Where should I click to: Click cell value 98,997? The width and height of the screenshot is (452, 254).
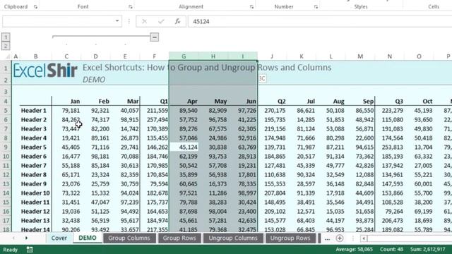242,193
